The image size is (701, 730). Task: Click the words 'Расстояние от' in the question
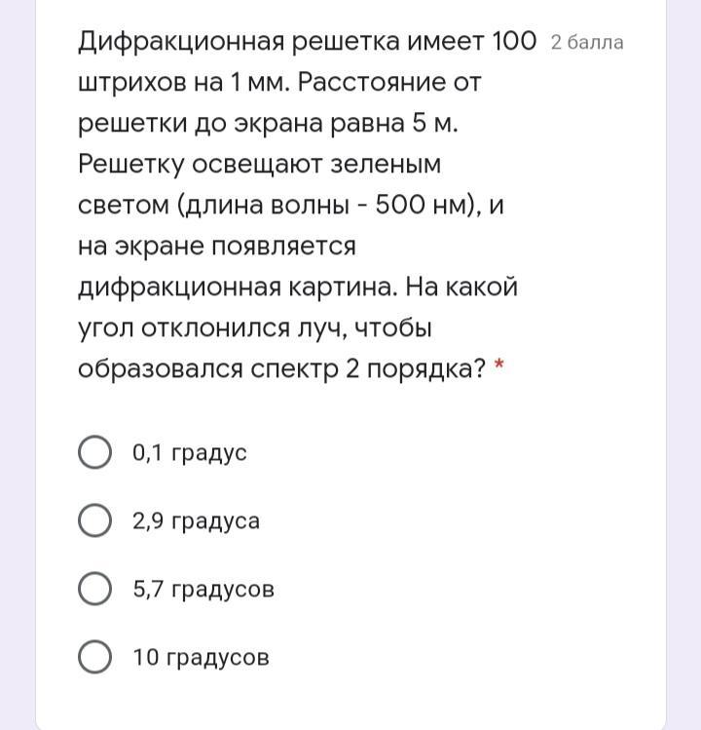point(389,83)
